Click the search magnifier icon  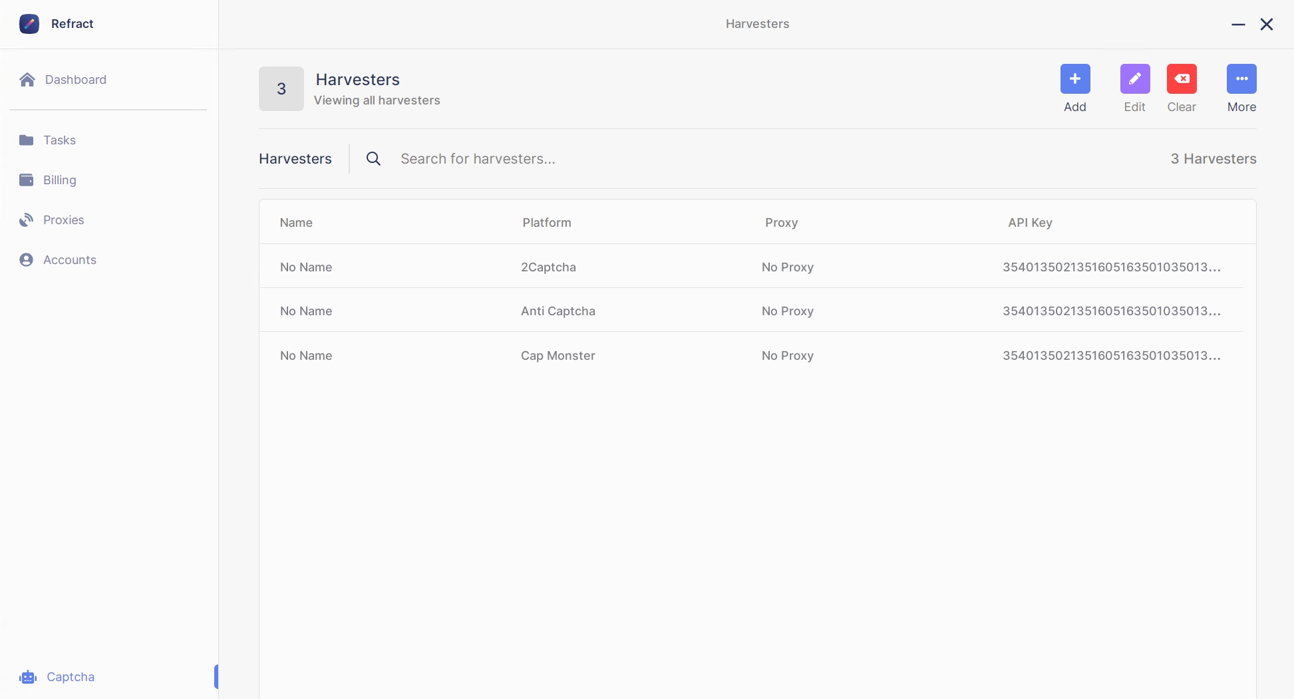click(373, 159)
